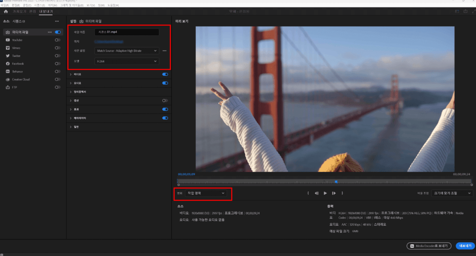This screenshot has height=256, width=476.
Task: Enable the Creative Cloud destination toggle
Action: pos(57,79)
